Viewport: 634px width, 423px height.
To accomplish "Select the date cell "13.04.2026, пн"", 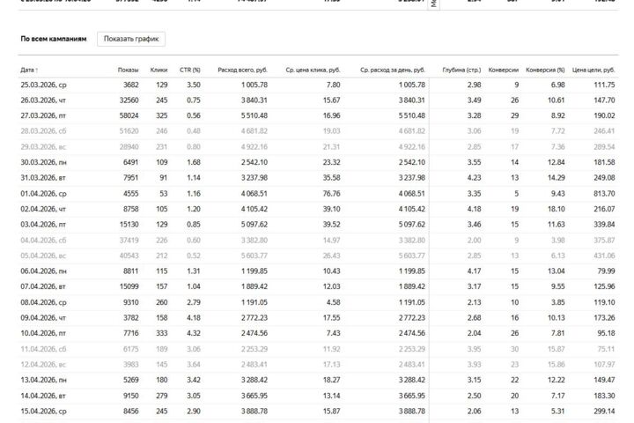I will (x=44, y=380).
